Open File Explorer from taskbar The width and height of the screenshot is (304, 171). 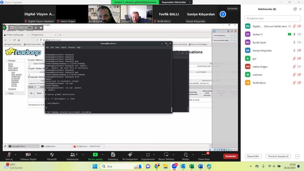(165, 166)
